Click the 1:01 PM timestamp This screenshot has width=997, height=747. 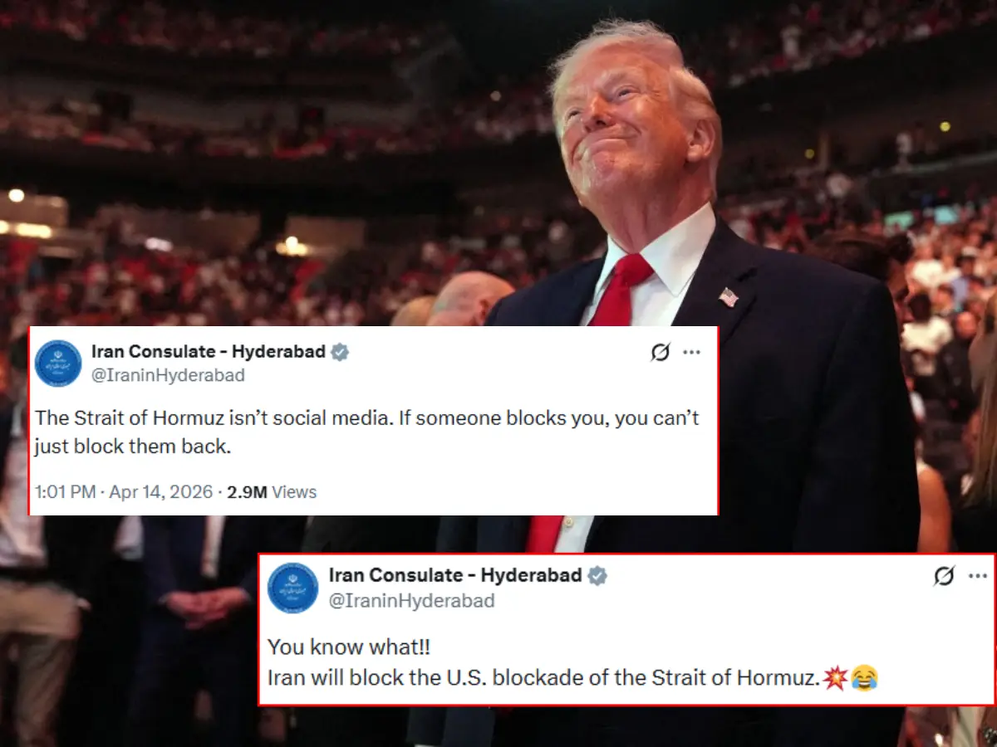pos(66,492)
